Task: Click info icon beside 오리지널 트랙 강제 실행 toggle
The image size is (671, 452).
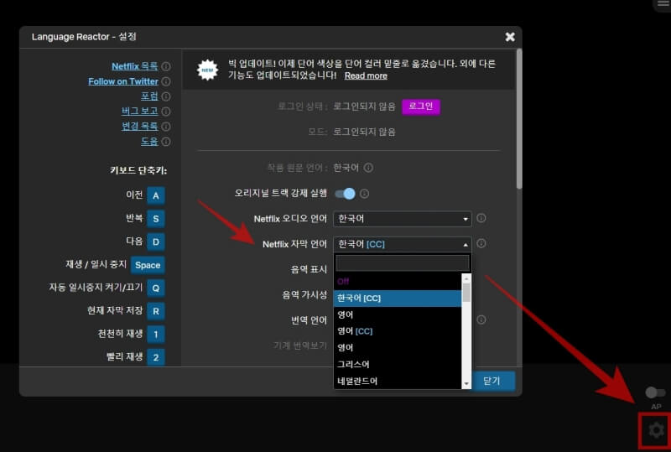Action: pyautogui.click(x=364, y=194)
